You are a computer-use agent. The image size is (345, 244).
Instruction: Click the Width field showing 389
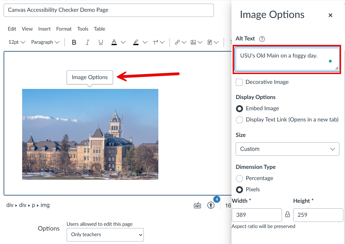click(257, 215)
